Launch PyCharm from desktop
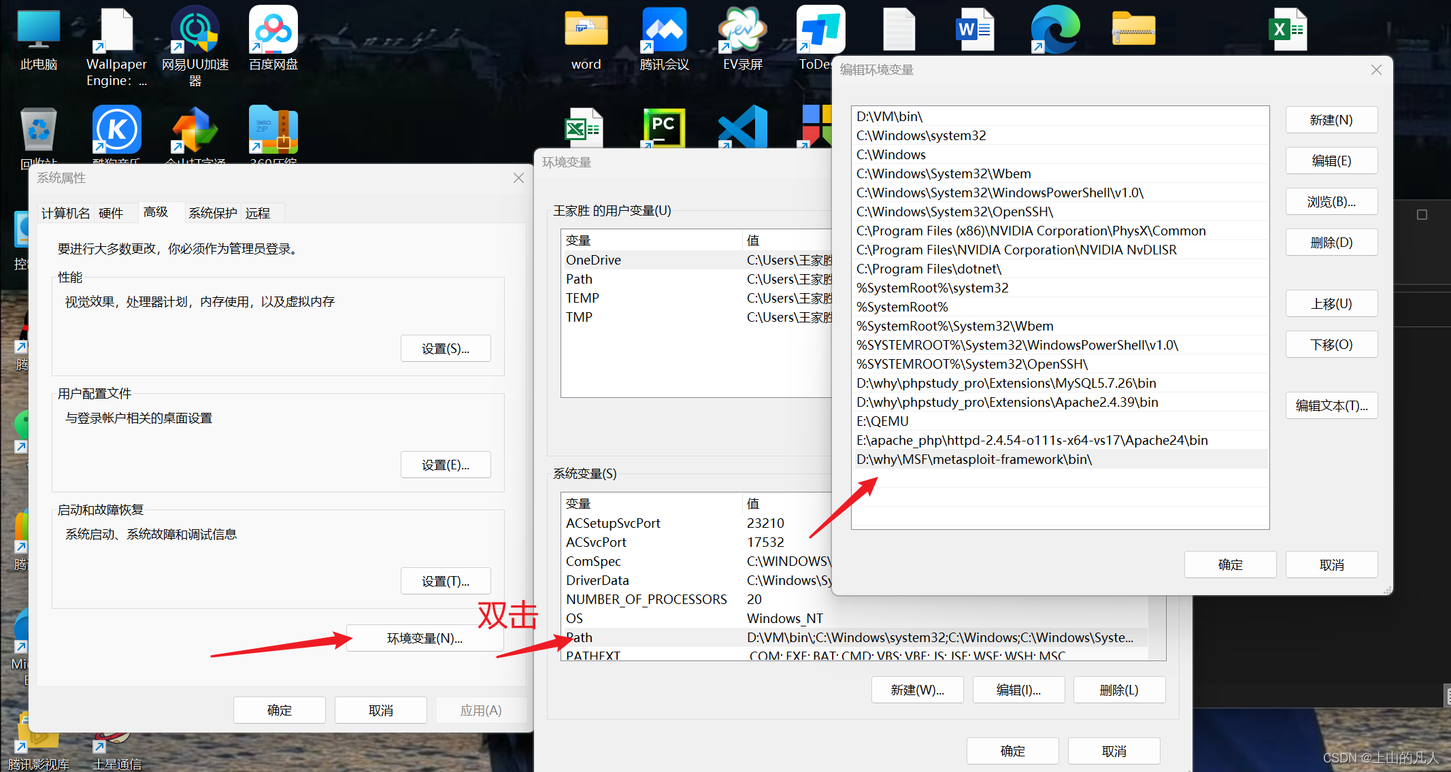Screen dimensions: 1451x772 [x=663, y=129]
